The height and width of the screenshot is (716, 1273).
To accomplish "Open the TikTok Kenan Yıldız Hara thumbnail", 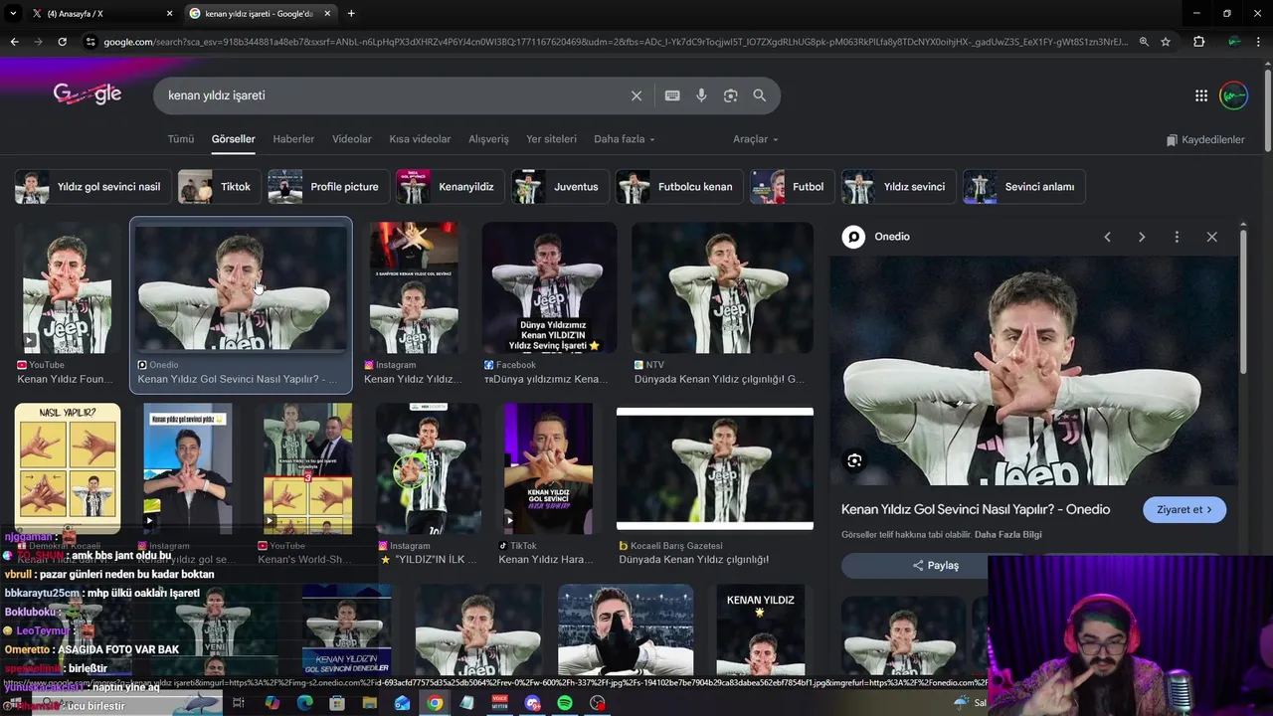I will pos(548,468).
